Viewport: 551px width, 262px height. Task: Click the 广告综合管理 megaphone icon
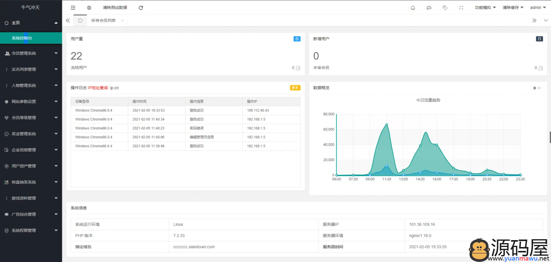(7, 214)
